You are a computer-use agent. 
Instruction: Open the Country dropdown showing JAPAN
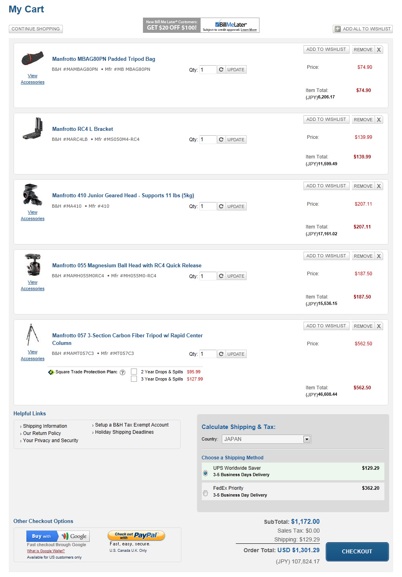click(x=307, y=439)
